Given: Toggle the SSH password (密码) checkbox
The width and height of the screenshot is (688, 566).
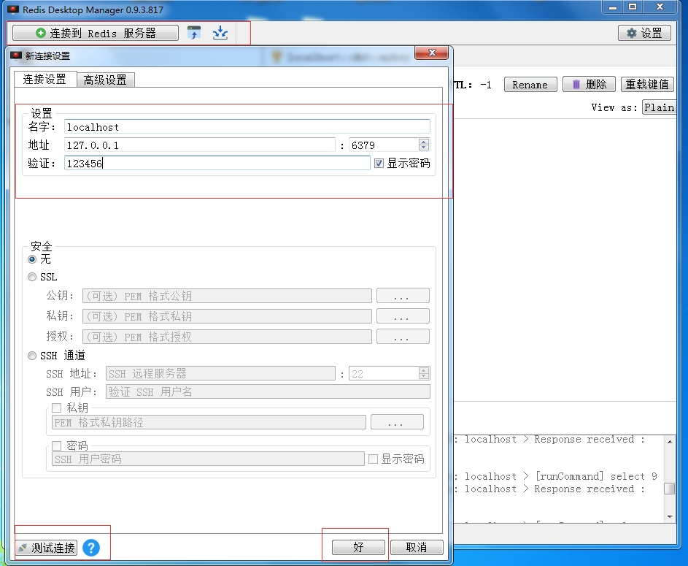Looking at the screenshot, I should 56,445.
